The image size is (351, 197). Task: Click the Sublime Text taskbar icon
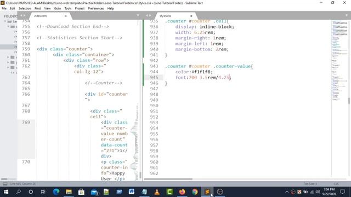(x=207, y=192)
